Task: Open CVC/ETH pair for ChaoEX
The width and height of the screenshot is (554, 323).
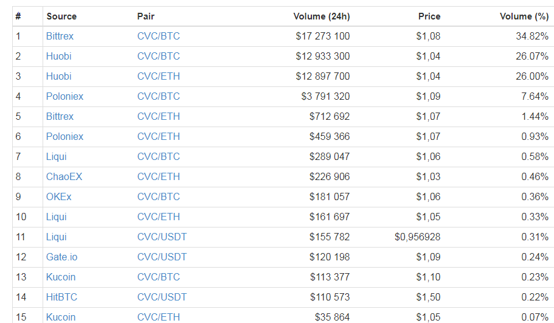Action: tap(159, 176)
